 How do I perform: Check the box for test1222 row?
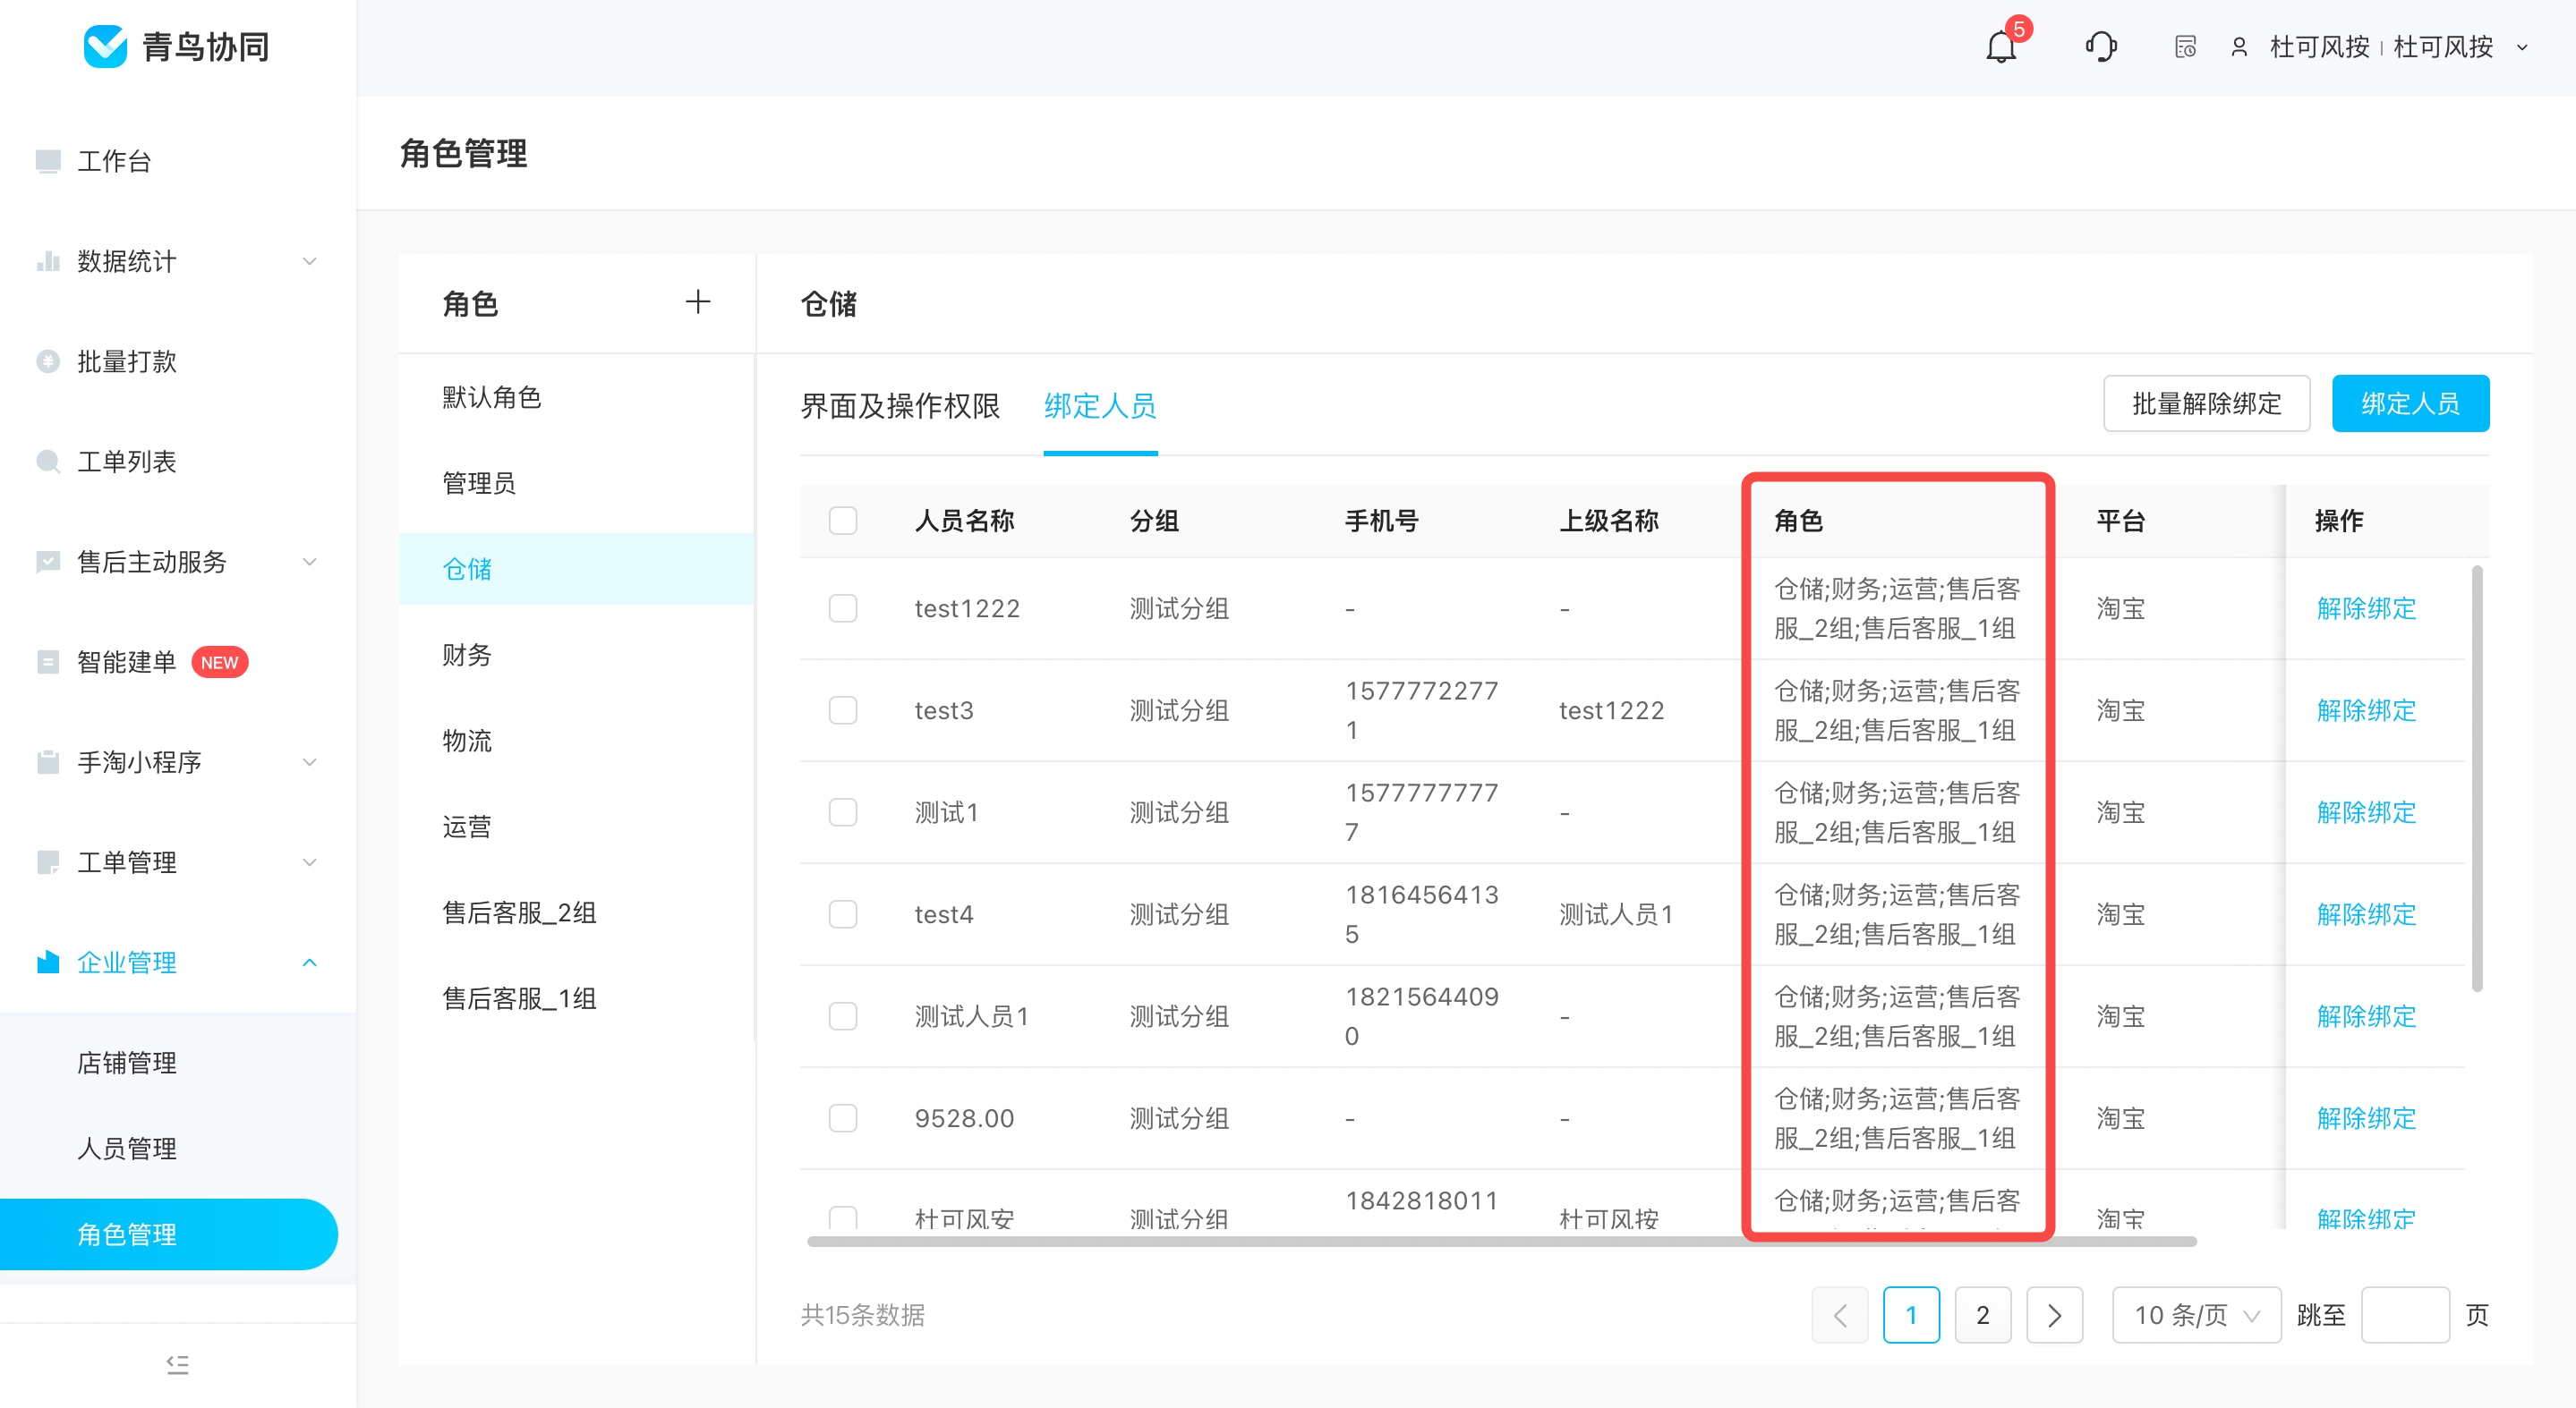pyautogui.click(x=843, y=608)
